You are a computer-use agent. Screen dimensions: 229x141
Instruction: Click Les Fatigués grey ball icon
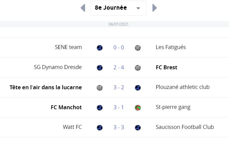point(138,48)
